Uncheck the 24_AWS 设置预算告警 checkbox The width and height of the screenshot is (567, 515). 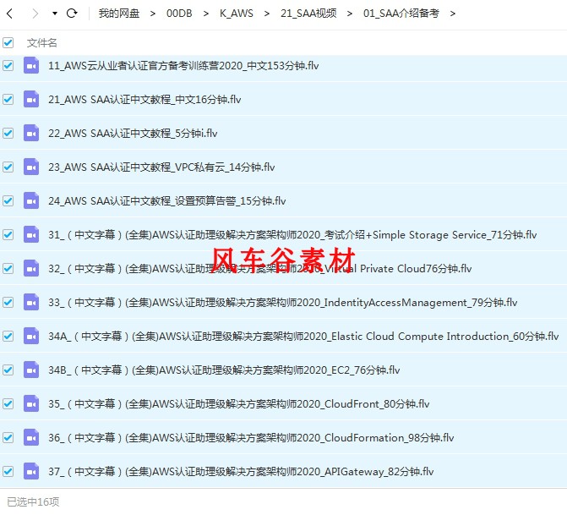coord(8,201)
